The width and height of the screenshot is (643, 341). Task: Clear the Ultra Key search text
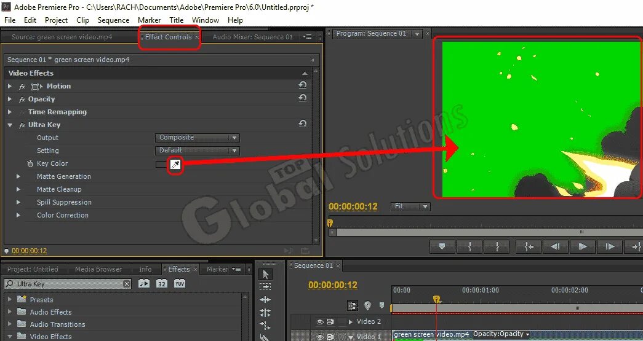[127, 284]
